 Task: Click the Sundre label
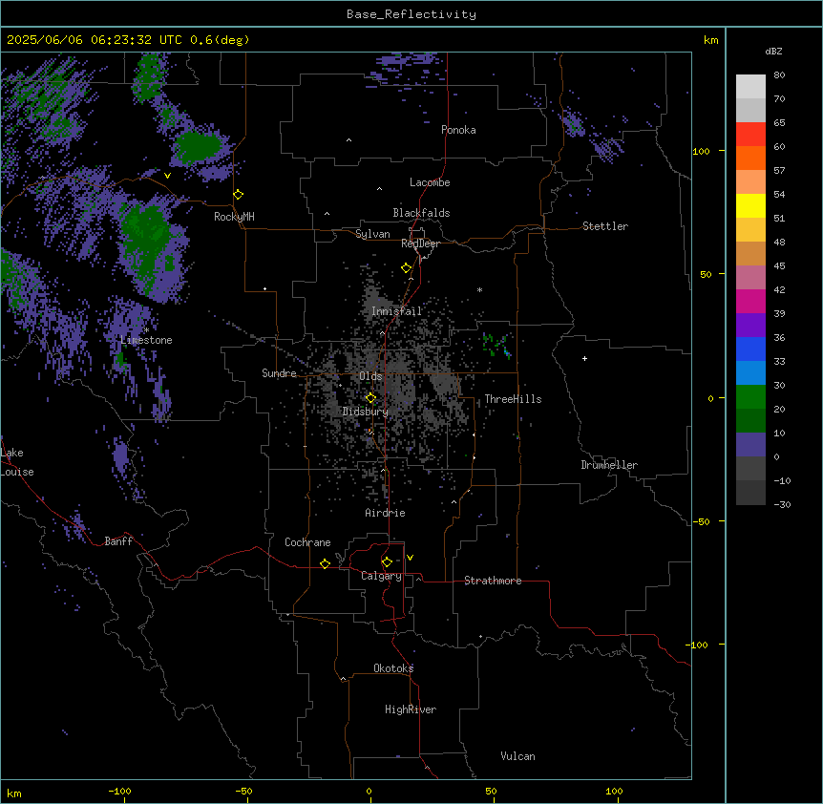tap(279, 373)
